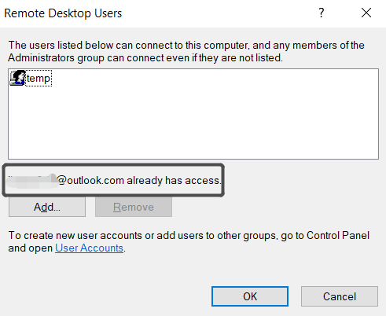Click the 'Control Panel' words in footer text
This screenshot has width=386, height=316.
[338, 235]
